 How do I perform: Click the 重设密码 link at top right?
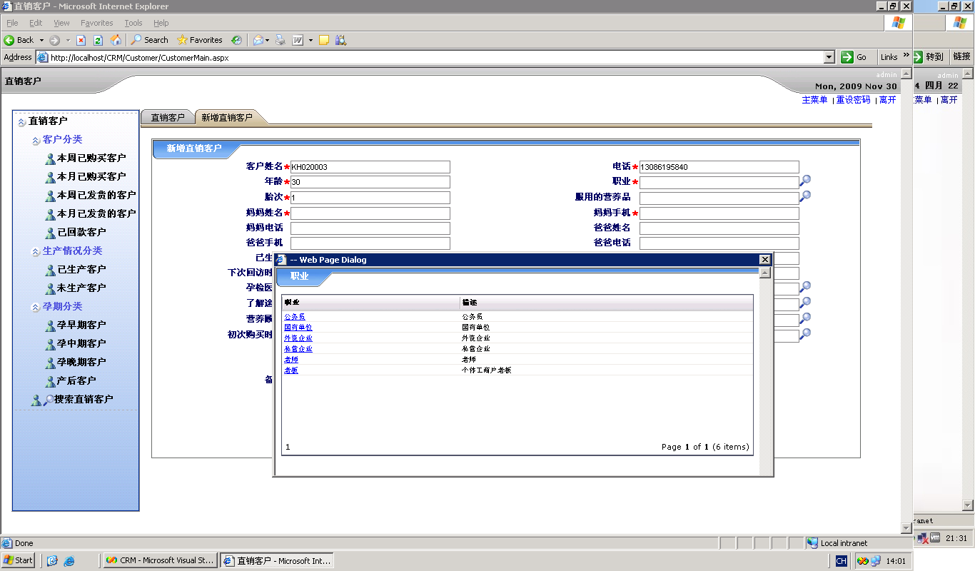tap(853, 100)
